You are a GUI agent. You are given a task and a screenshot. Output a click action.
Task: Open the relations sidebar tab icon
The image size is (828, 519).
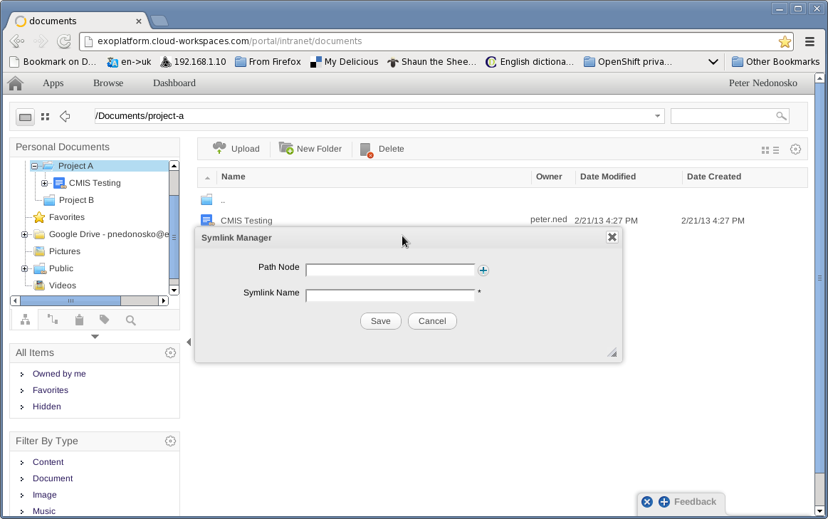click(x=52, y=320)
